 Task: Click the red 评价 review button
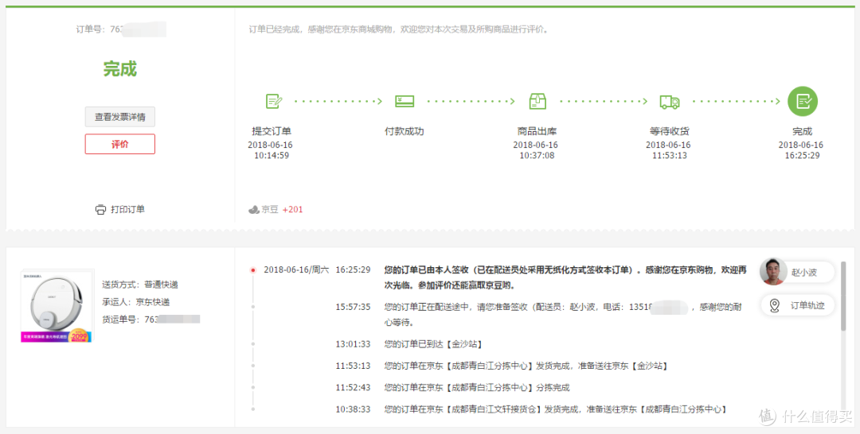point(120,144)
